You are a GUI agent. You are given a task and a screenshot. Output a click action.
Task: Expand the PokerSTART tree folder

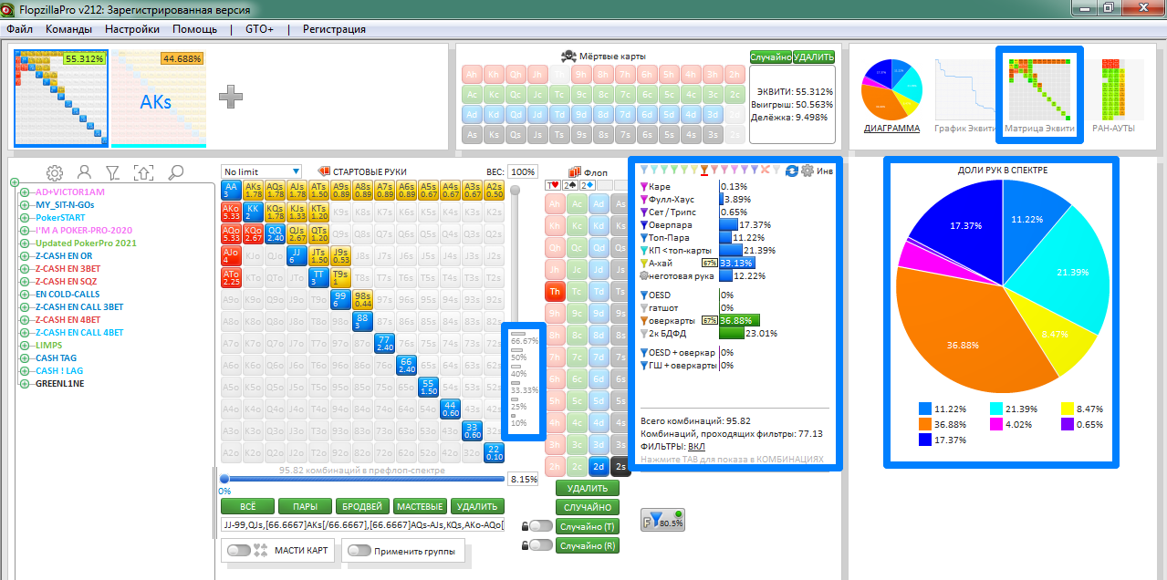coord(15,218)
